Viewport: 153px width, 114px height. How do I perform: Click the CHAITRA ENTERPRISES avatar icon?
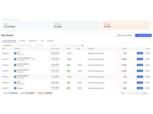(x=15, y=59)
